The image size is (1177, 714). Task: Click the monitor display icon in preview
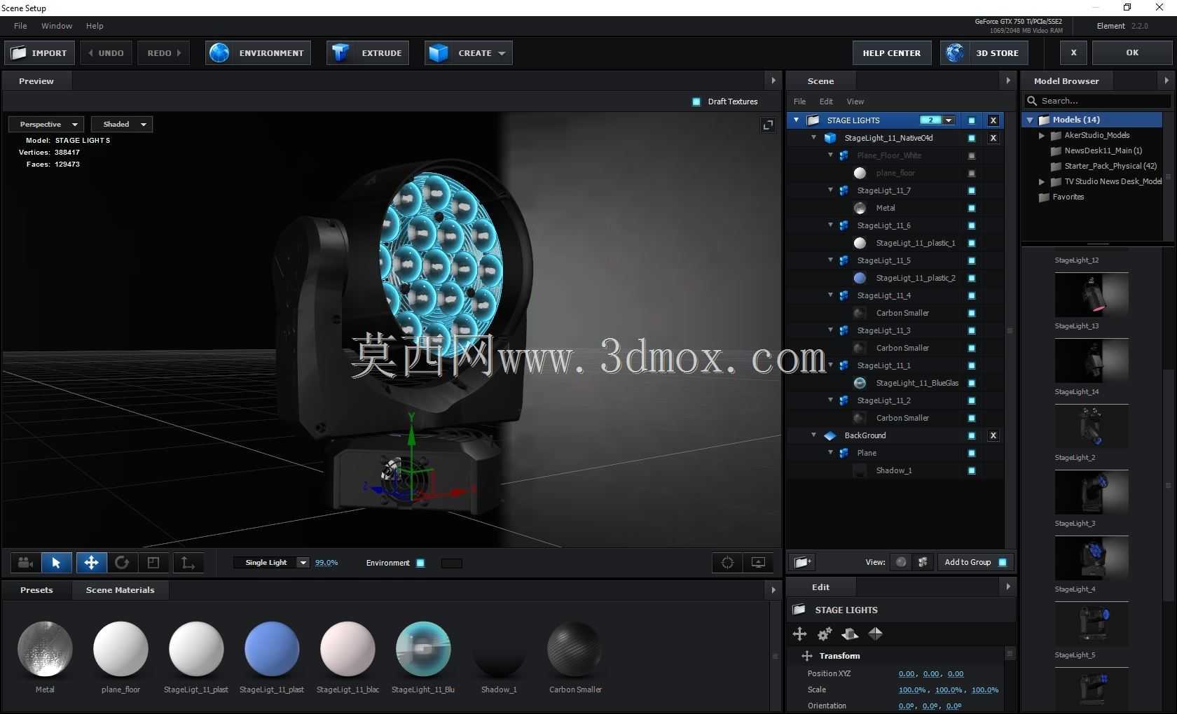point(758,563)
